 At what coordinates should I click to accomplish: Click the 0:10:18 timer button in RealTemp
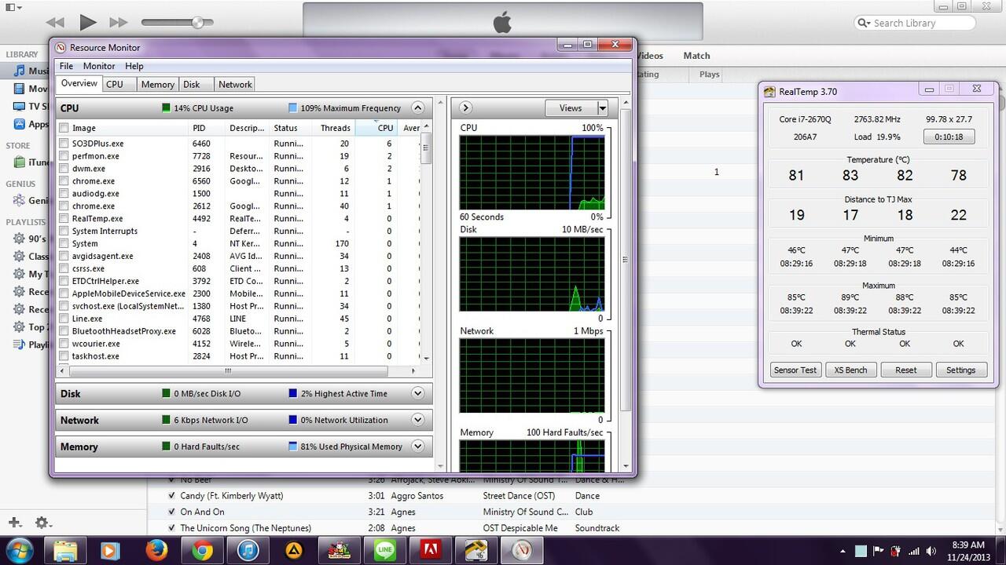click(949, 137)
